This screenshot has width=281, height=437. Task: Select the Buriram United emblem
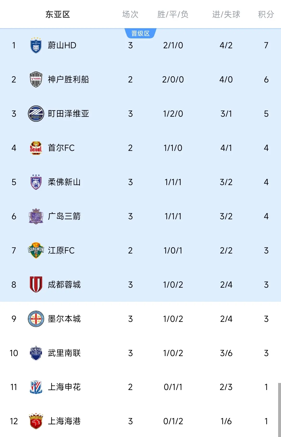36,353
